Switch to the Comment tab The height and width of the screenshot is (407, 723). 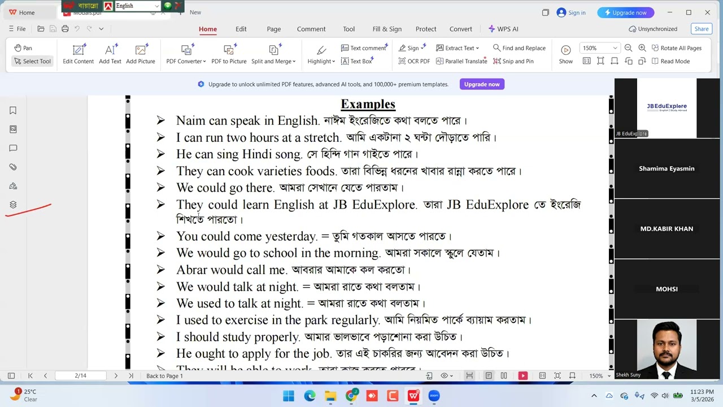click(311, 29)
